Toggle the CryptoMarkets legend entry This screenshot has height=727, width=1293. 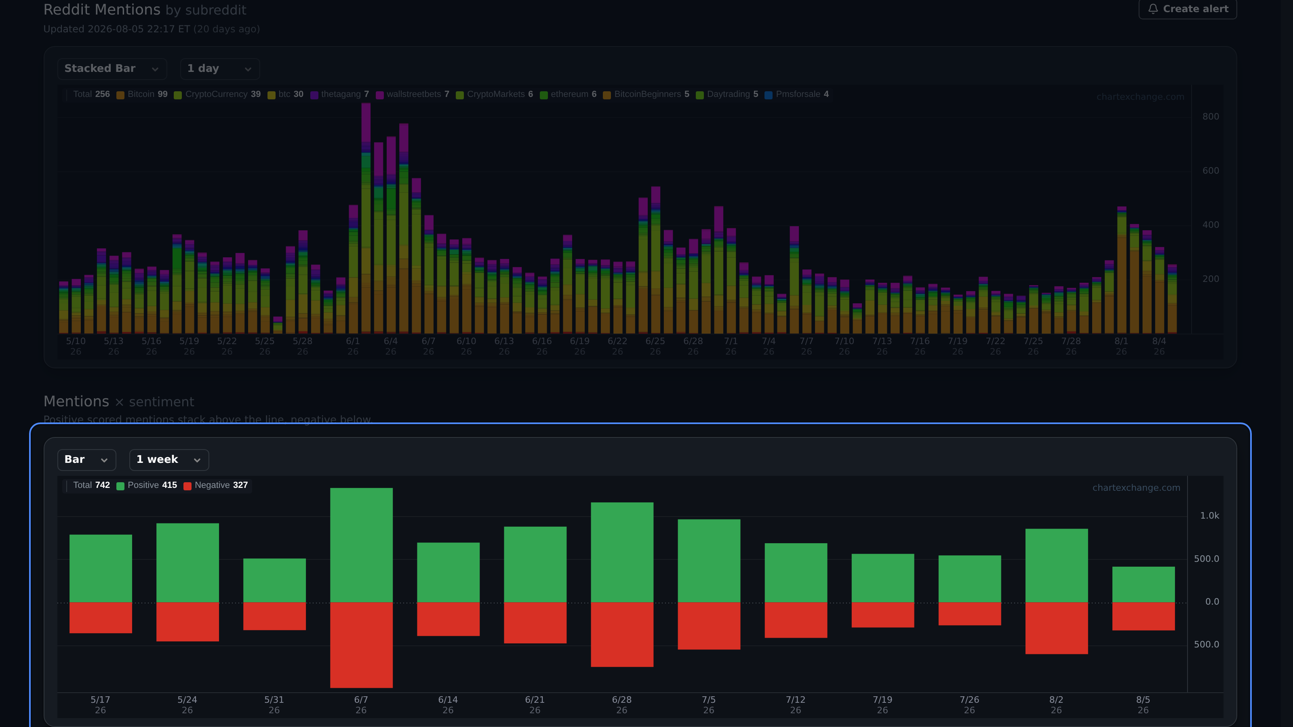tap(495, 95)
